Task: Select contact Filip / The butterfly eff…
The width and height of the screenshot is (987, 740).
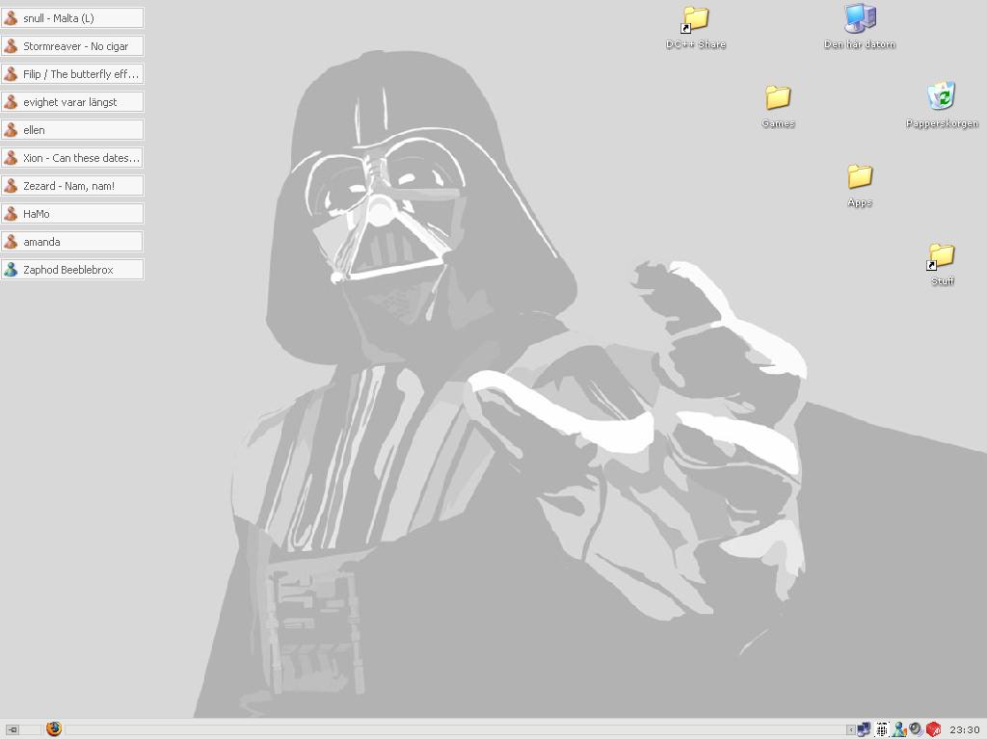Action: click(x=72, y=74)
